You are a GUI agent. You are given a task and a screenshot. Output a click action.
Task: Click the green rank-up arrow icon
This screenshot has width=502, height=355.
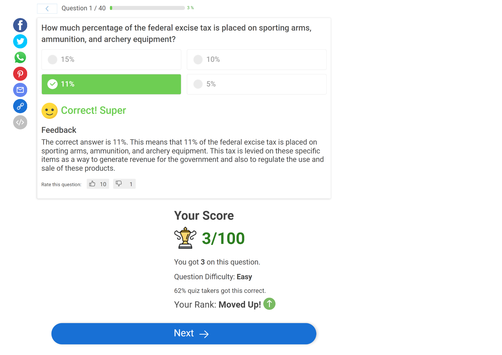(269, 304)
